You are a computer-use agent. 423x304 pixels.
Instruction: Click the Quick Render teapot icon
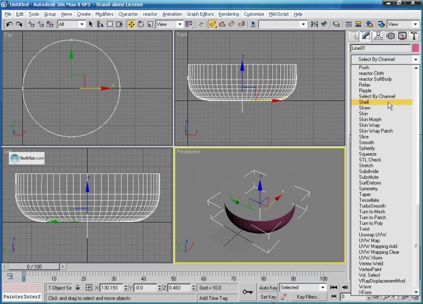382,24
